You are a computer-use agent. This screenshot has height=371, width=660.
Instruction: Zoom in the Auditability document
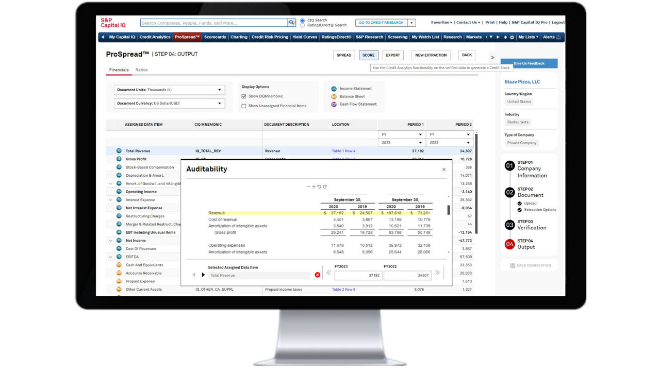(x=313, y=187)
